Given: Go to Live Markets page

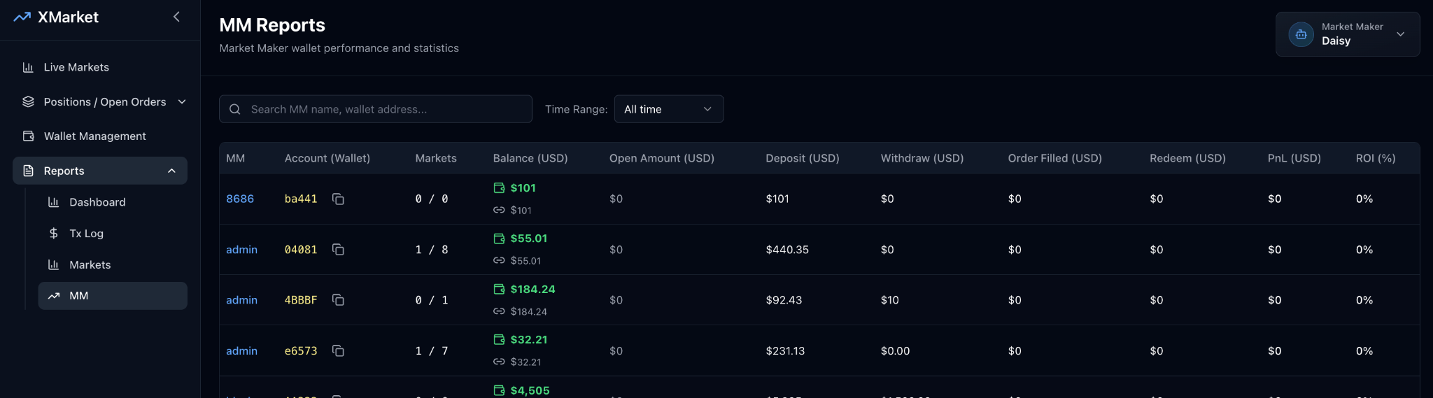Looking at the screenshot, I should pos(76,67).
